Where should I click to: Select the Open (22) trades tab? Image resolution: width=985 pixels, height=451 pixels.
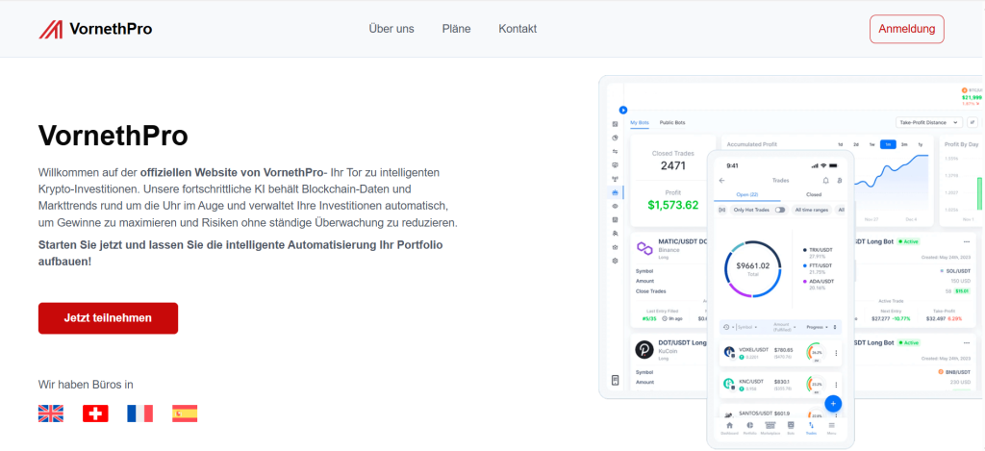[x=746, y=194]
